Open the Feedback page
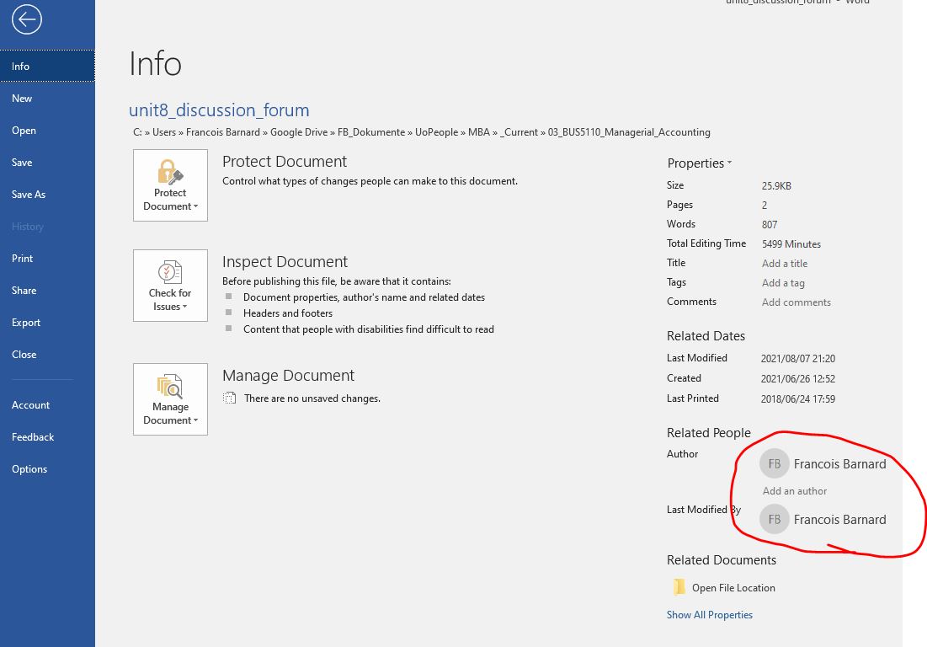The image size is (927, 647). (x=47, y=436)
